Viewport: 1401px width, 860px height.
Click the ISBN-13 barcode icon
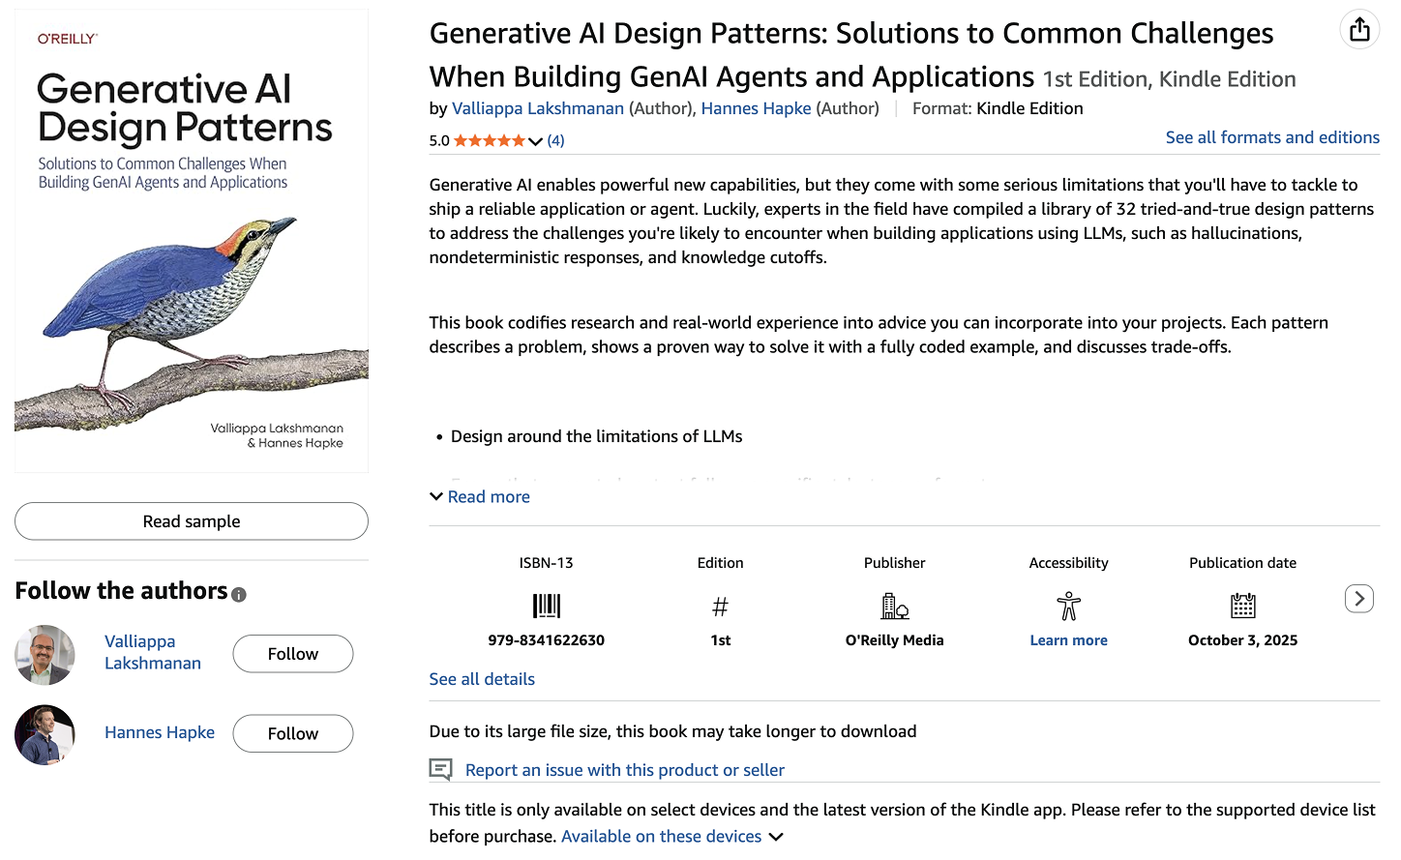pos(547,607)
